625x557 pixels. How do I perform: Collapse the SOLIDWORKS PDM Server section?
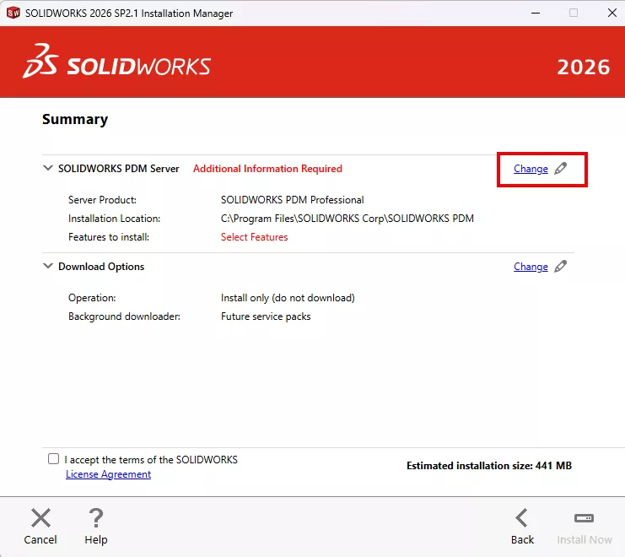[x=48, y=168]
